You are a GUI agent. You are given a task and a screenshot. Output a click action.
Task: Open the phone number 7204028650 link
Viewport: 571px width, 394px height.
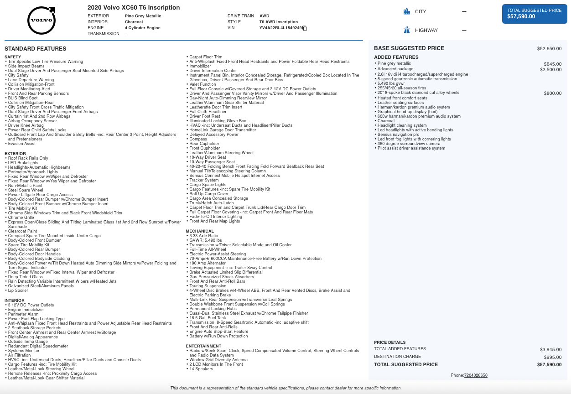pos(476,375)
